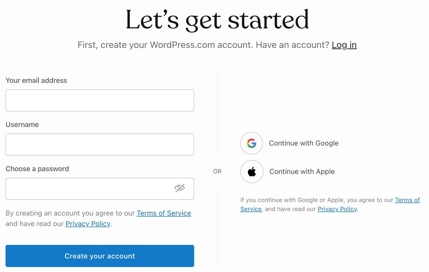
Task: Click inside the Choose a password field
Action: click(x=100, y=189)
